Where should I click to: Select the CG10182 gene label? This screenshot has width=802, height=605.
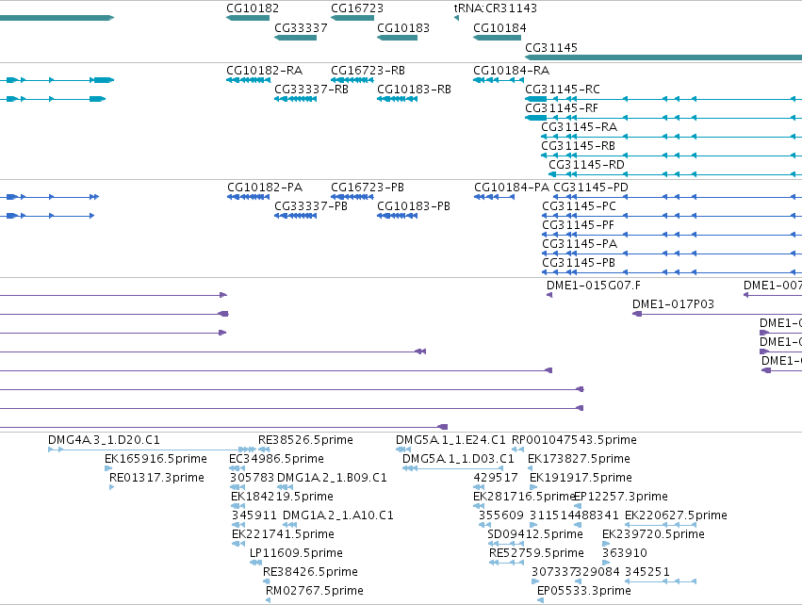[x=253, y=8]
